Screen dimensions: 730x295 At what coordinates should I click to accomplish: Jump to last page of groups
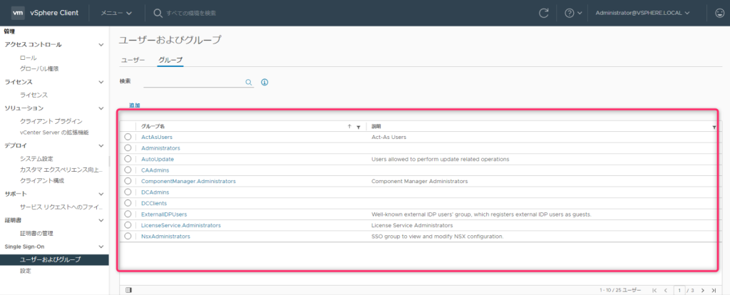point(714,290)
